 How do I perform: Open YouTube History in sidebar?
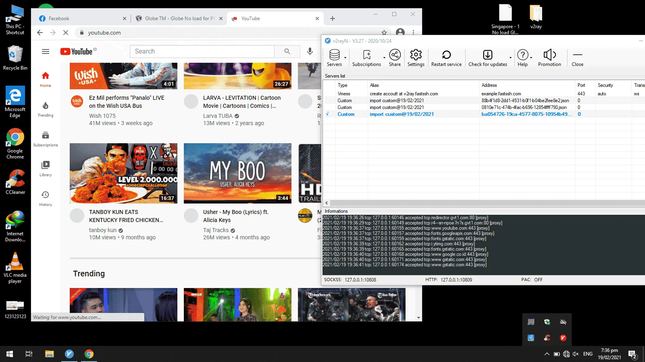[x=46, y=198]
